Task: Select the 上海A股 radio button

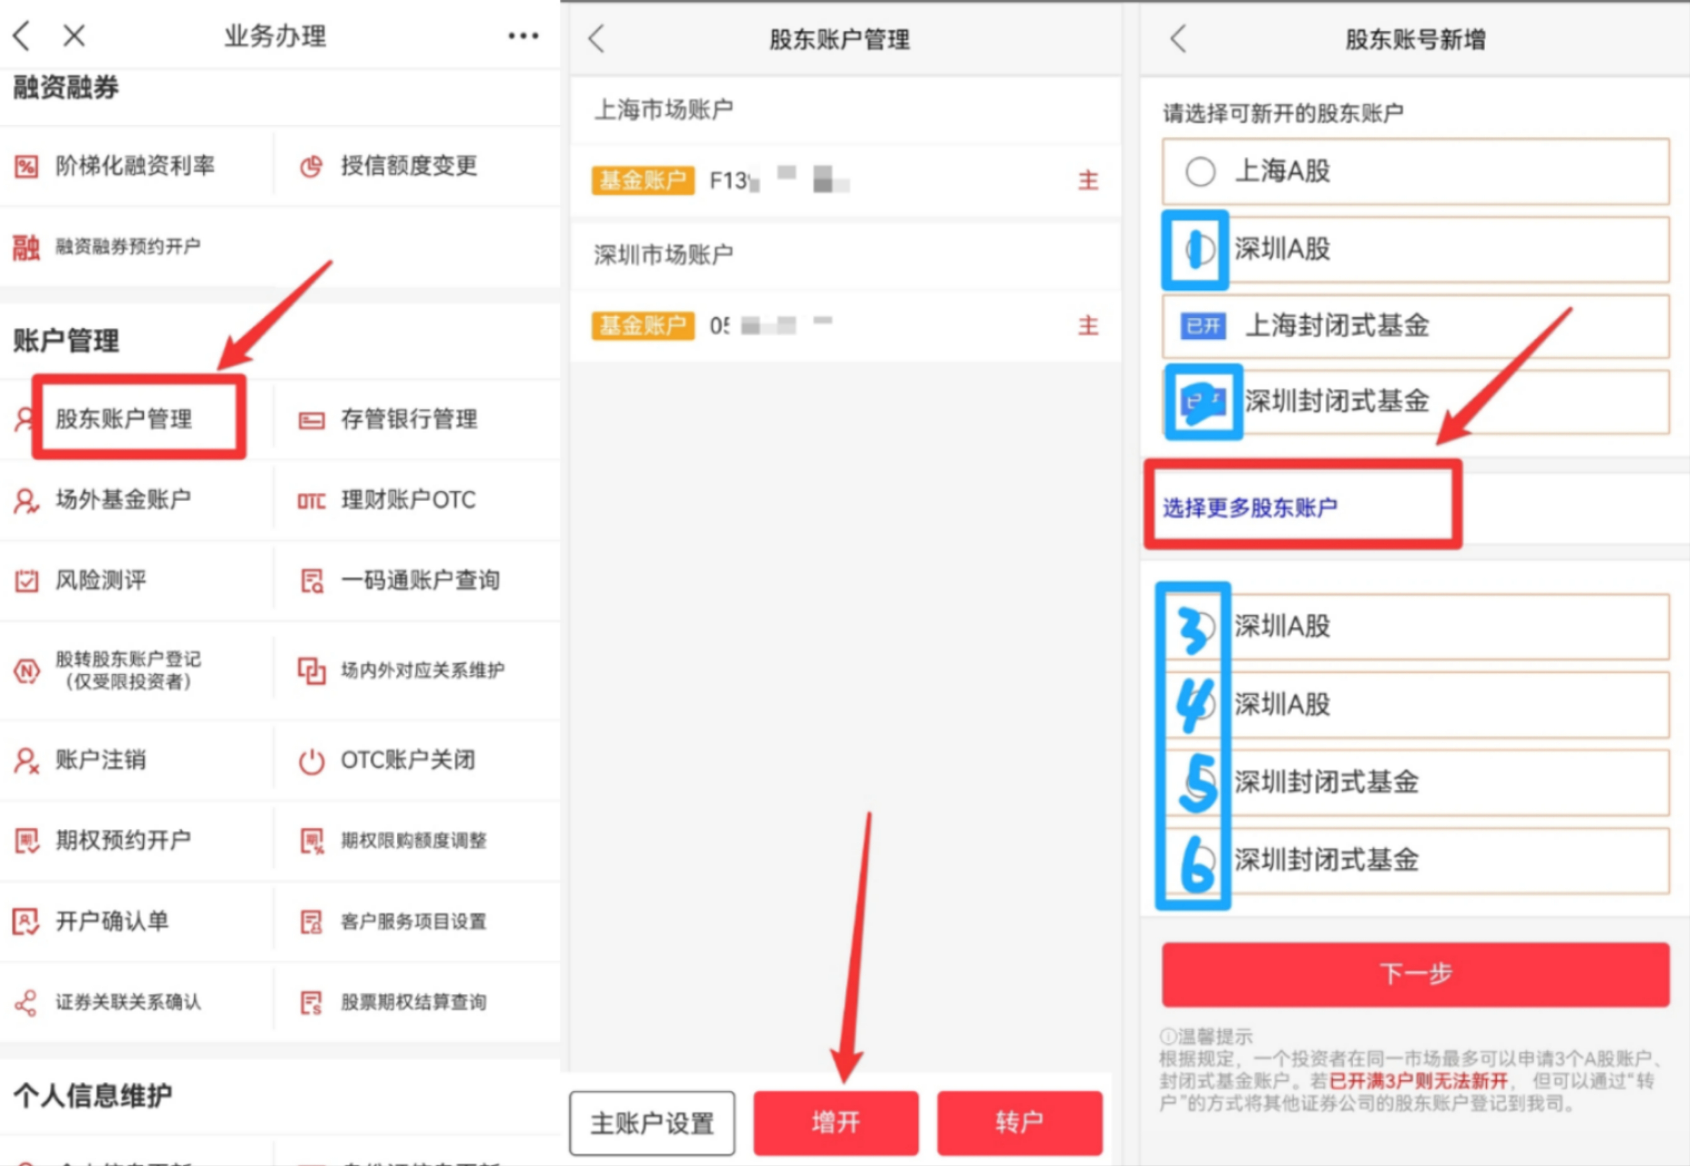Action: coord(1200,172)
